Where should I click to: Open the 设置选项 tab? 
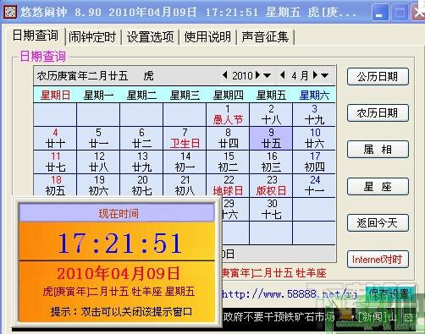tap(150, 37)
